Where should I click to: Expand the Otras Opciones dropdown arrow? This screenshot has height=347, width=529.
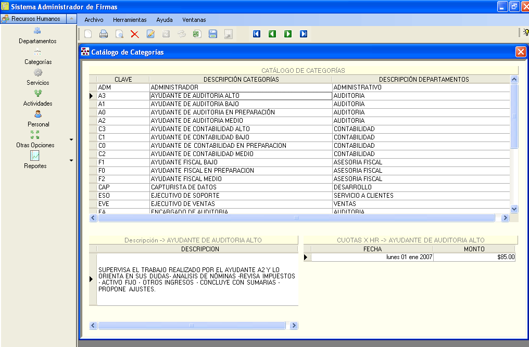71,139
